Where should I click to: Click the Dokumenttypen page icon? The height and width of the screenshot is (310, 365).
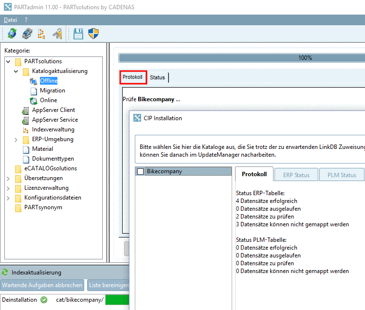pyautogui.click(x=26, y=159)
